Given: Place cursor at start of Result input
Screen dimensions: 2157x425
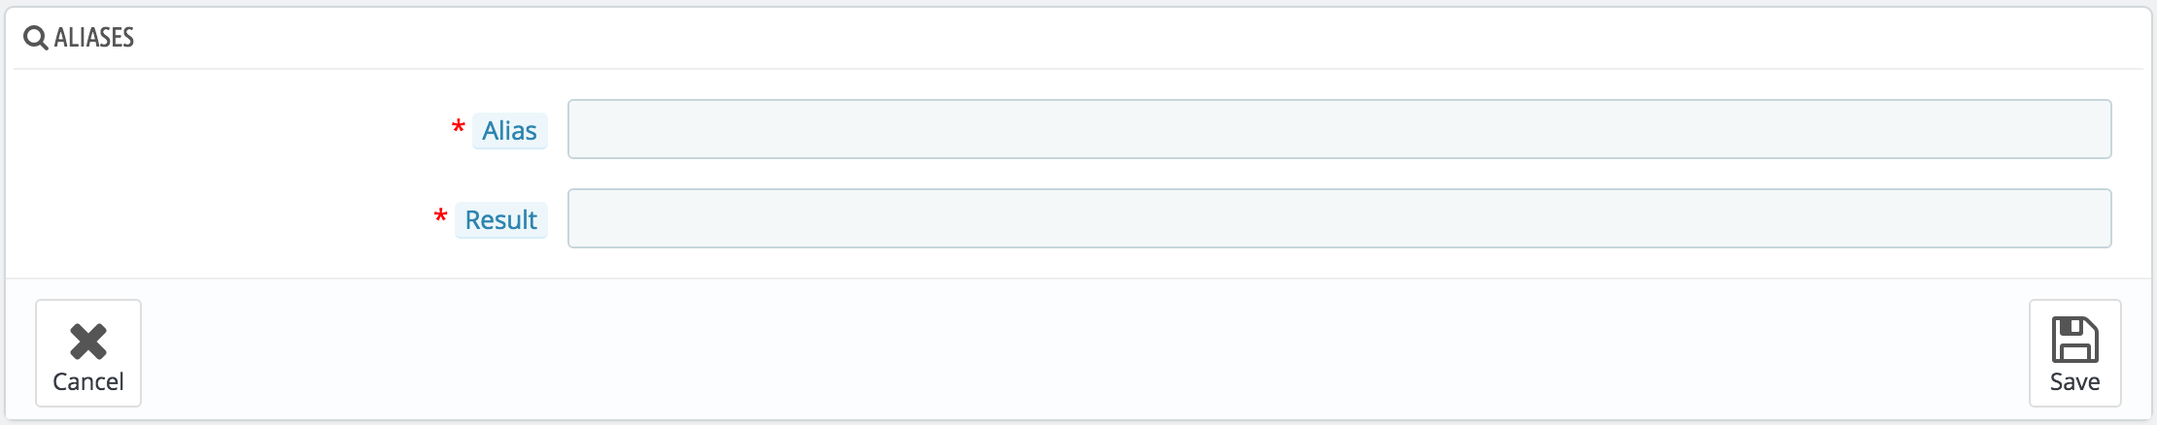Looking at the screenshot, I should [x=583, y=218].
